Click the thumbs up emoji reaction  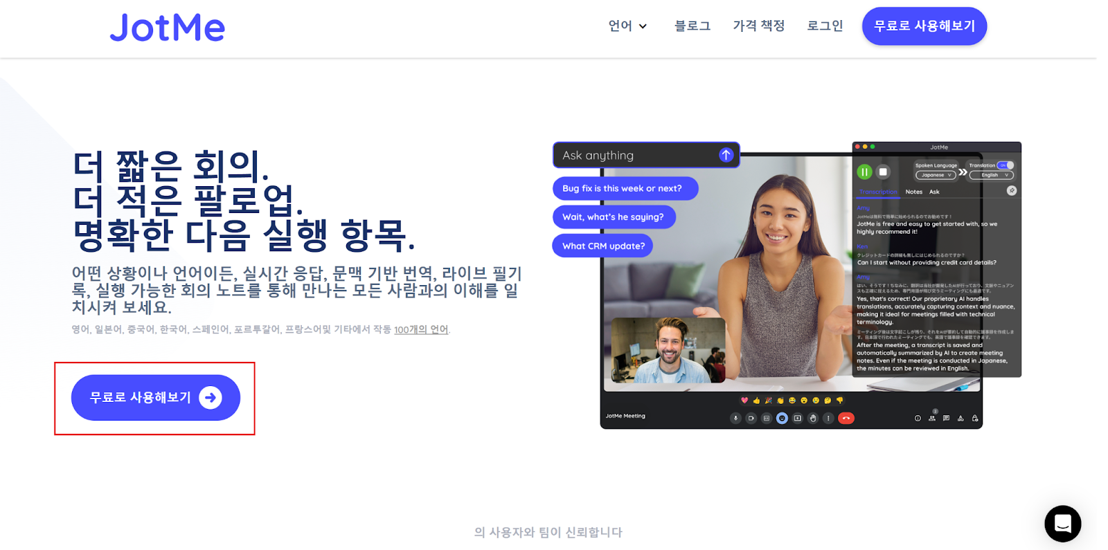756,400
